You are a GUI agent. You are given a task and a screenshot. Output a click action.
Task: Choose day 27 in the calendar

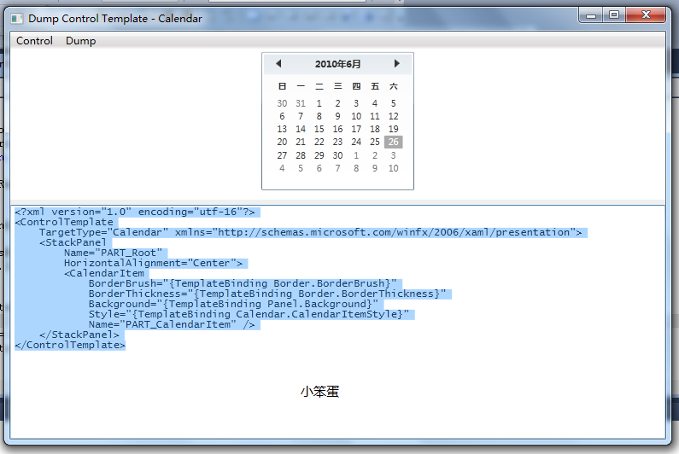tap(282, 155)
